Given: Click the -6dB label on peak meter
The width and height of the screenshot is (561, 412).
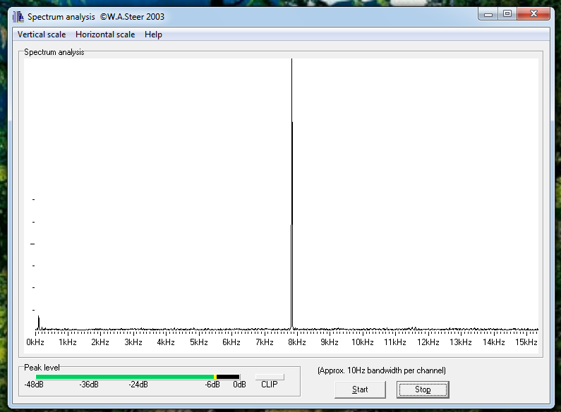Looking at the screenshot, I should click(x=212, y=385).
